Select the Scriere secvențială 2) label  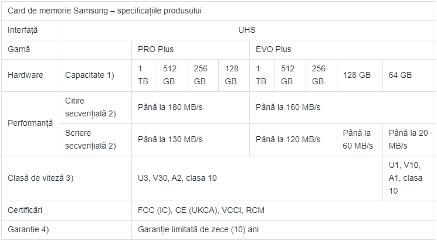(90, 139)
